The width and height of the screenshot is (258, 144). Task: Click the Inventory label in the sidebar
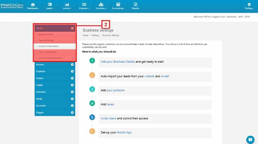click(x=41, y=92)
